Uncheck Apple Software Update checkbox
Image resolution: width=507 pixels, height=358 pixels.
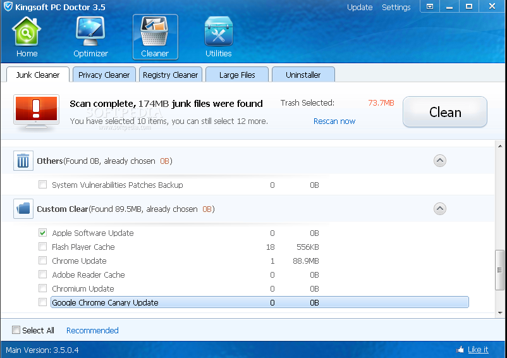coord(42,233)
